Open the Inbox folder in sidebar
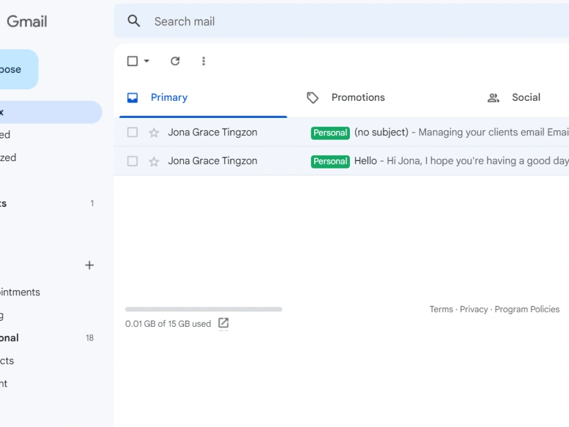 click(x=51, y=112)
